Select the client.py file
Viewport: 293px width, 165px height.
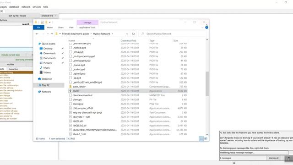77,99
